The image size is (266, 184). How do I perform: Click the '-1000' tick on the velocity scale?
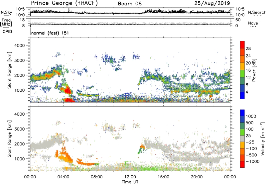(x=252, y=161)
